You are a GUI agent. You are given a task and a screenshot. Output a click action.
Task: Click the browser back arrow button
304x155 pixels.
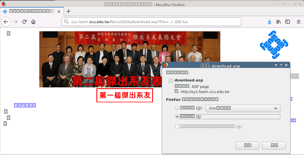[6, 22]
